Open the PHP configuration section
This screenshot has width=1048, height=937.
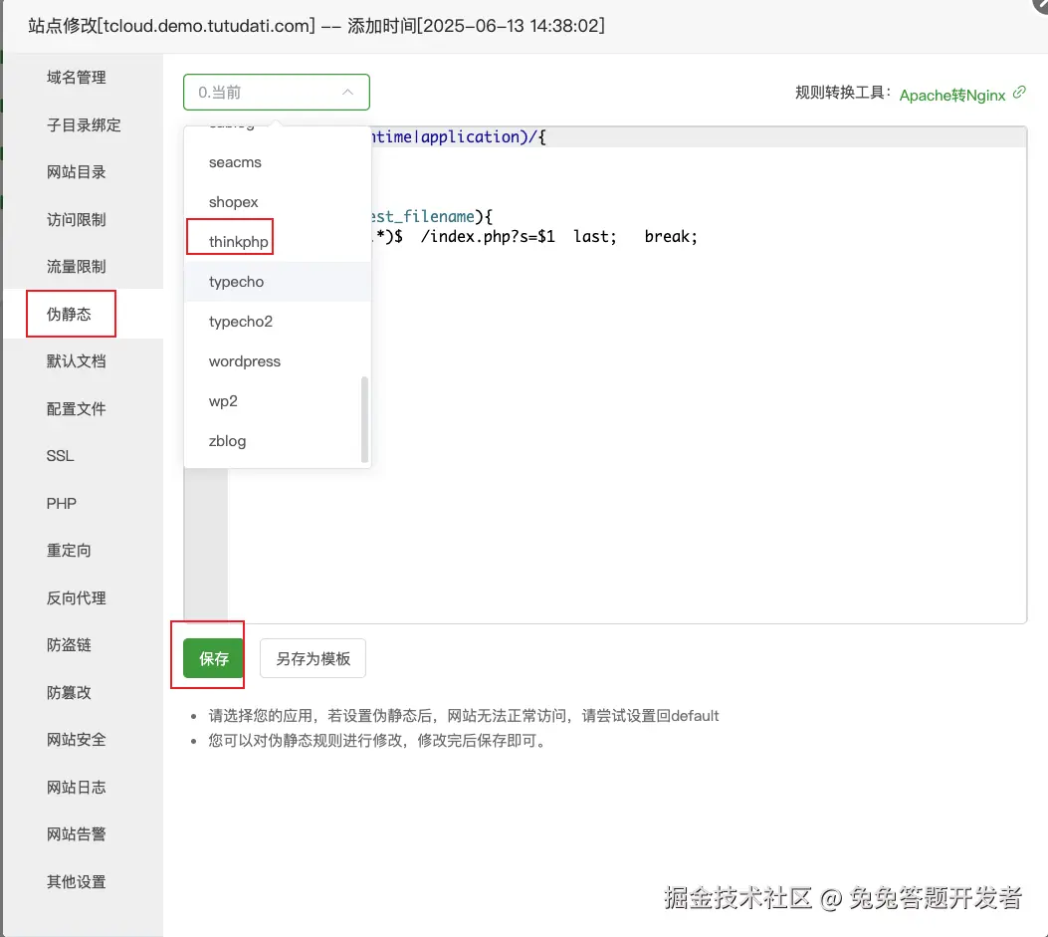coord(61,503)
